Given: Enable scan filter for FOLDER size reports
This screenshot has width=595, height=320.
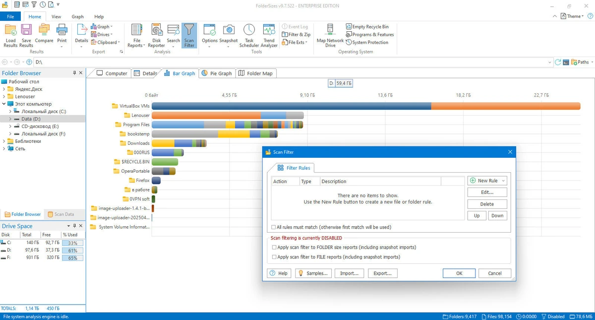Looking at the screenshot, I should (274, 247).
